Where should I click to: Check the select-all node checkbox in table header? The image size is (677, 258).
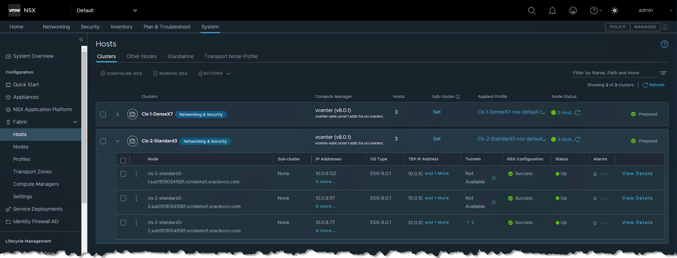click(x=123, y=160)
